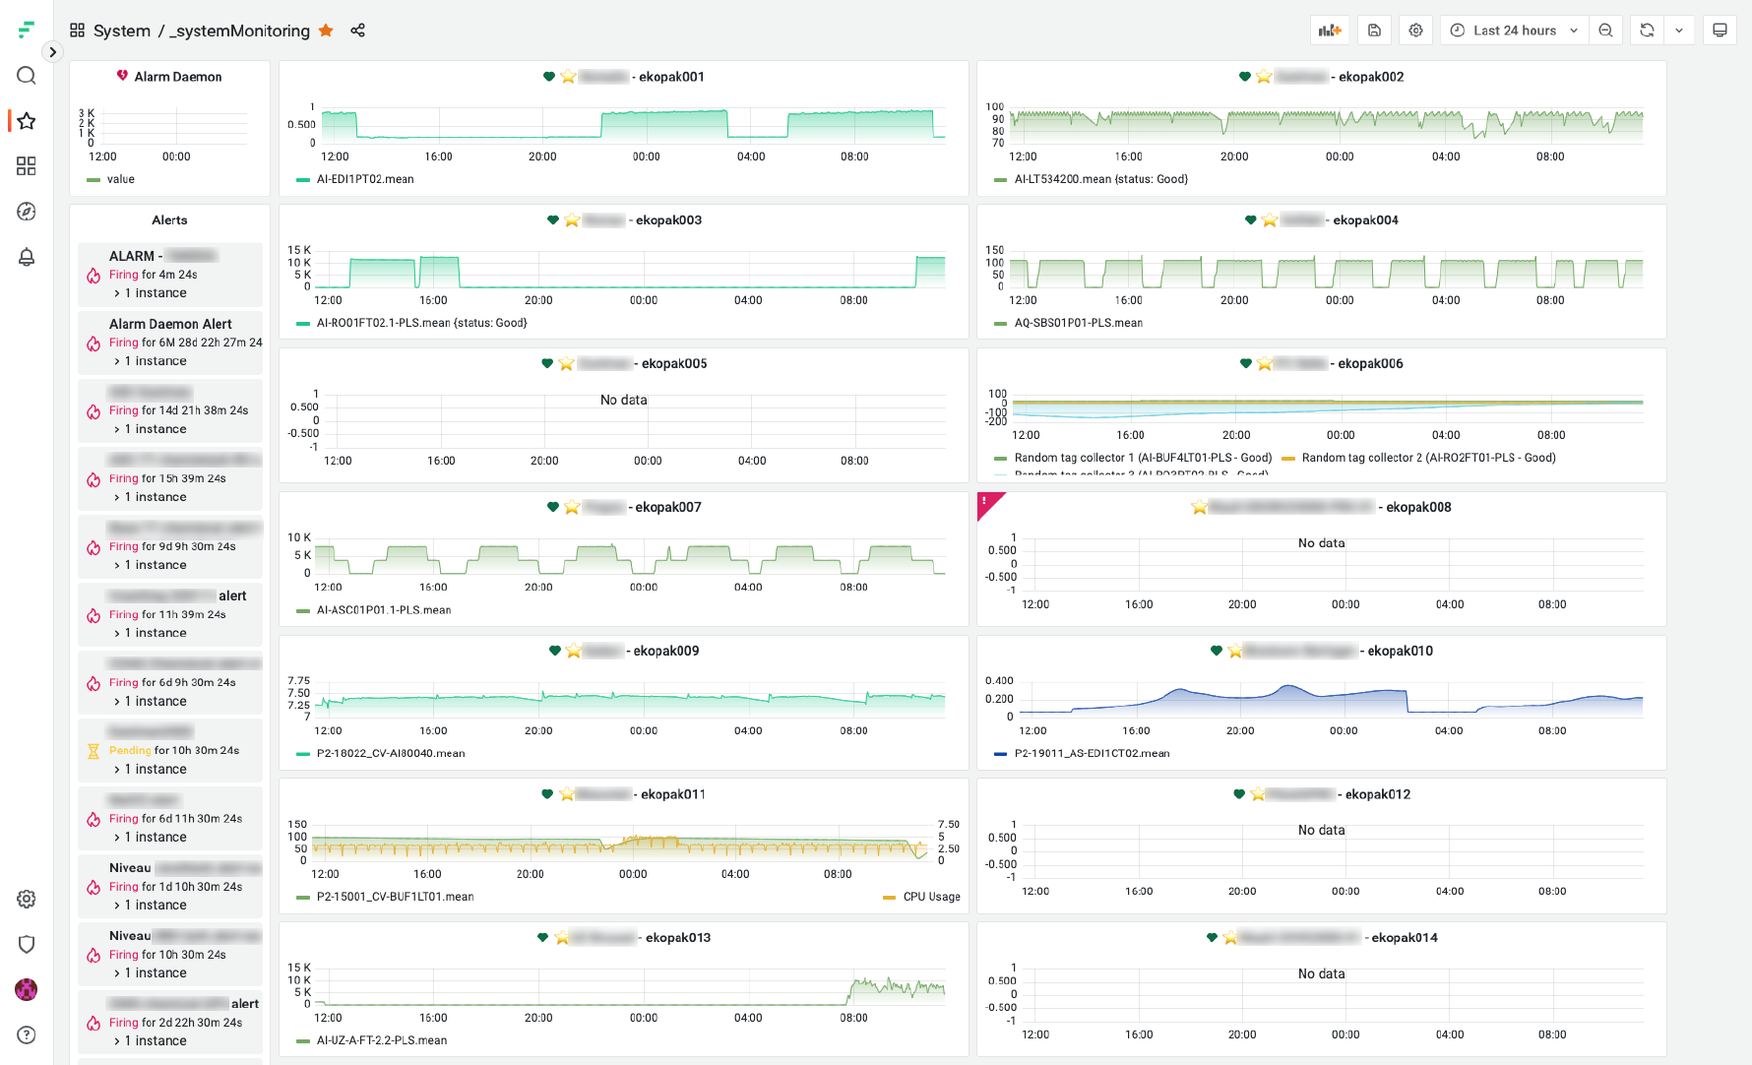
Task: Click the ekopak013 time series graph
Action: coord(630,987)
